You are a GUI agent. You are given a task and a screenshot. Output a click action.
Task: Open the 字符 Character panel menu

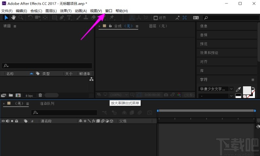pos(253,80)
